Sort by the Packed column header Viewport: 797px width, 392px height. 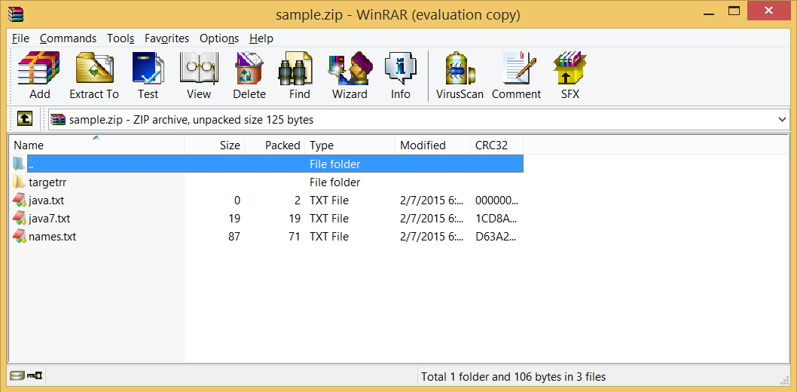point(275,145)
